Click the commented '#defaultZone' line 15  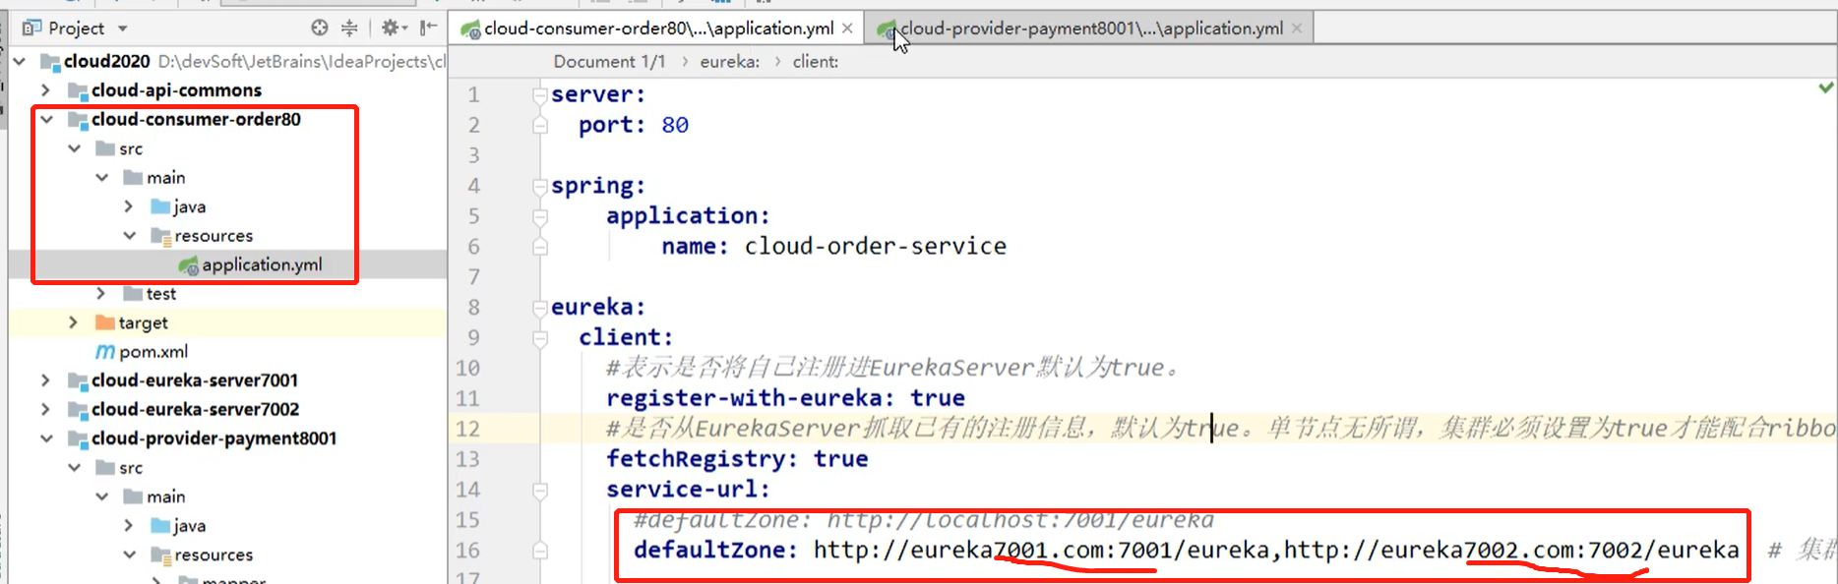click(923, 519)
